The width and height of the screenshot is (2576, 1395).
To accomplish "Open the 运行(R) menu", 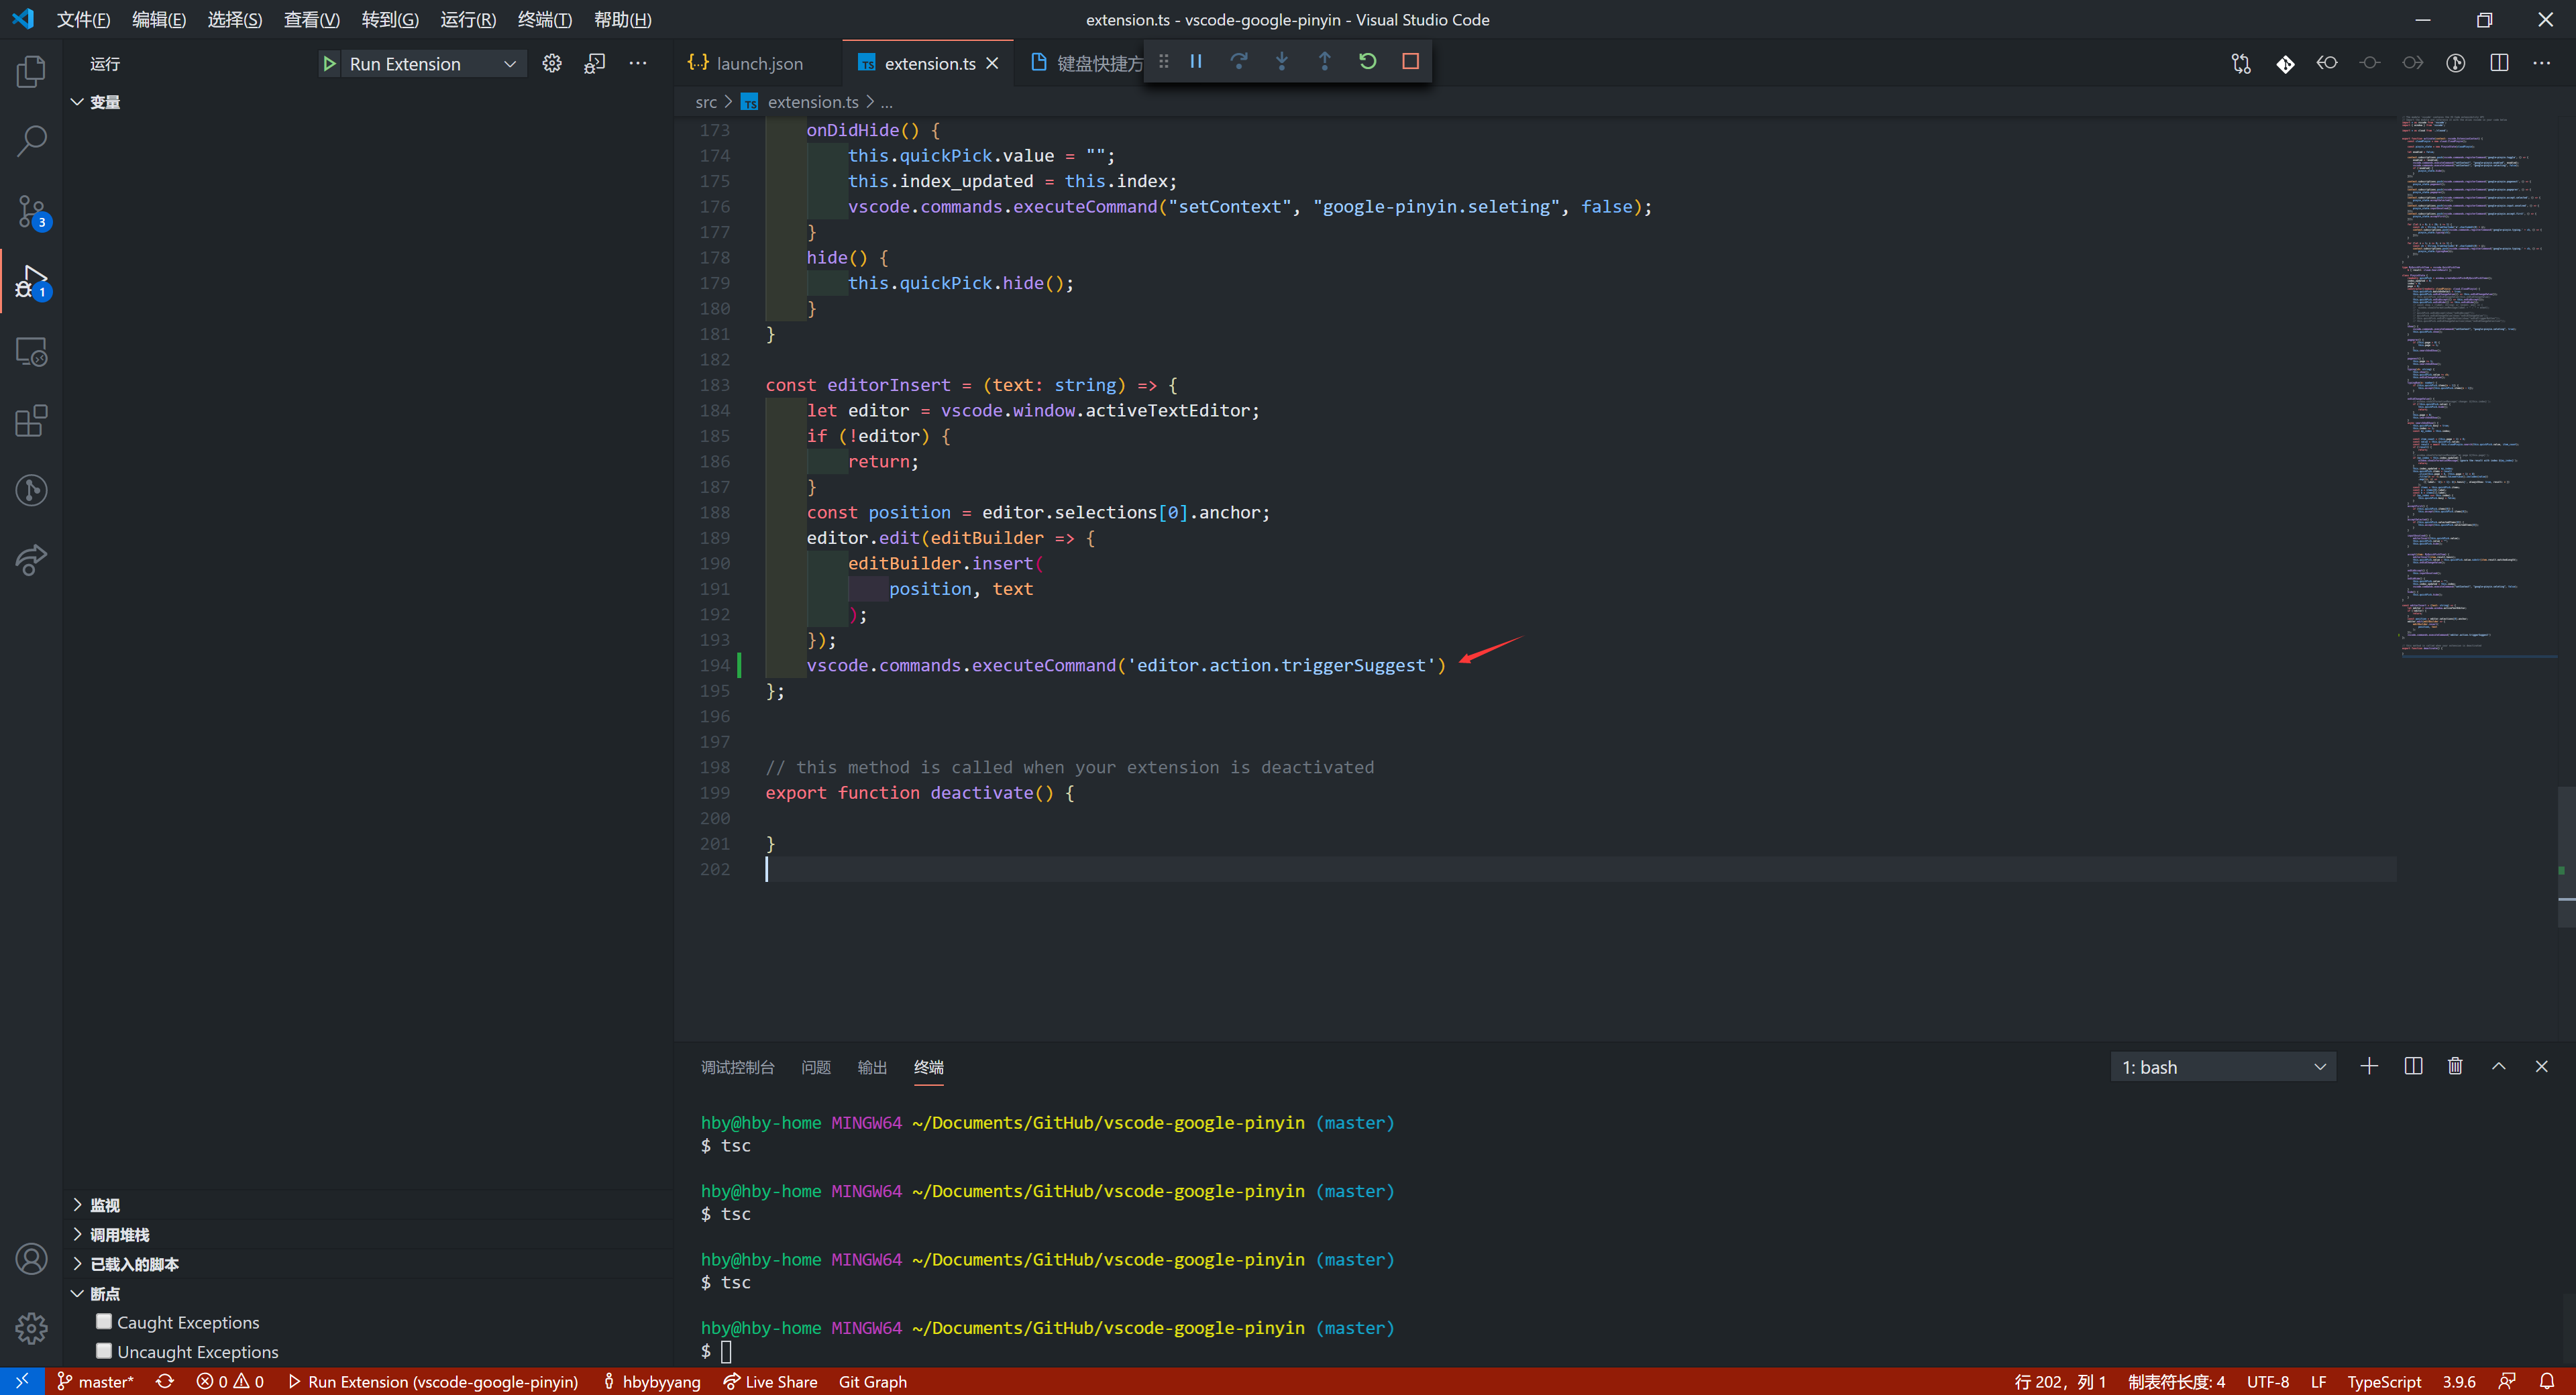I will [x=467, y=19].
